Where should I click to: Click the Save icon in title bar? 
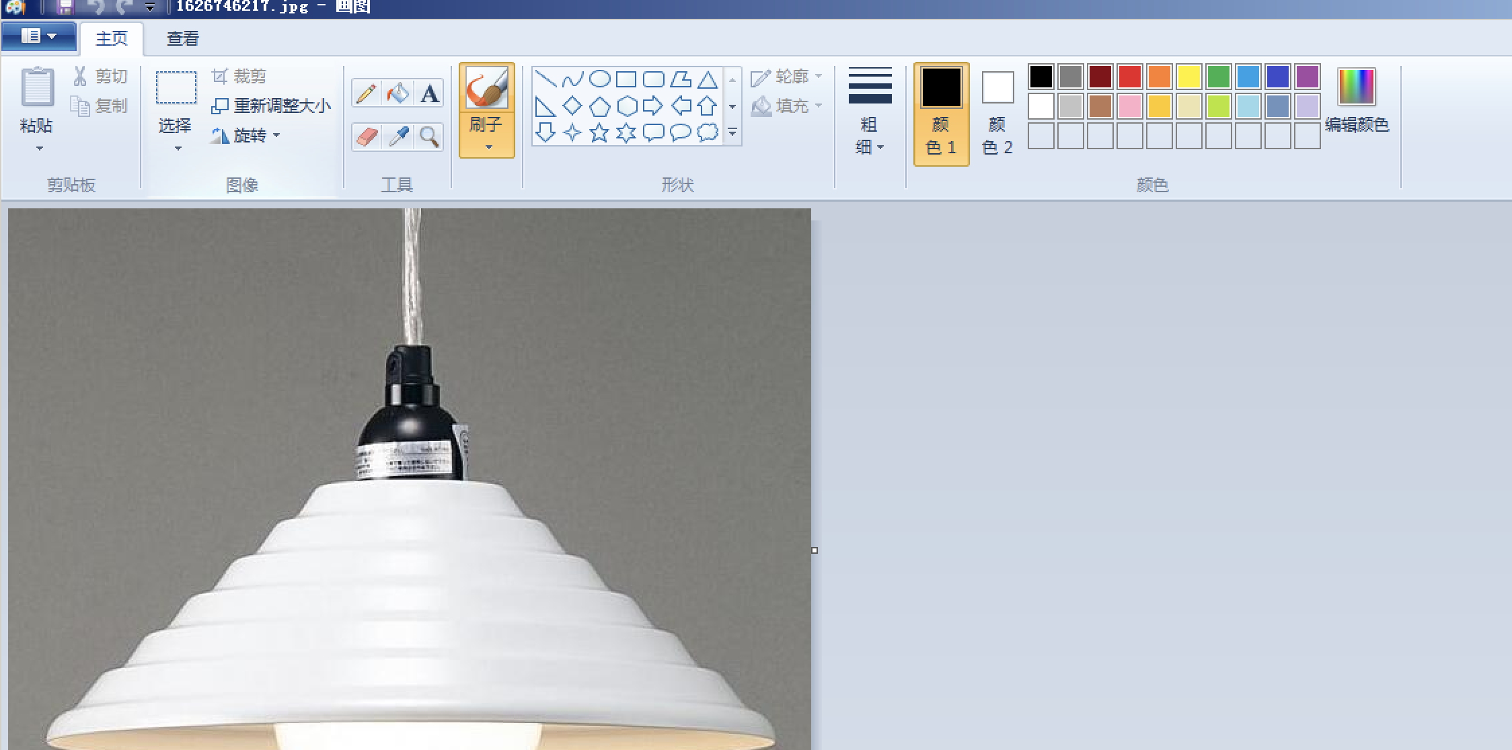[65, 7]
